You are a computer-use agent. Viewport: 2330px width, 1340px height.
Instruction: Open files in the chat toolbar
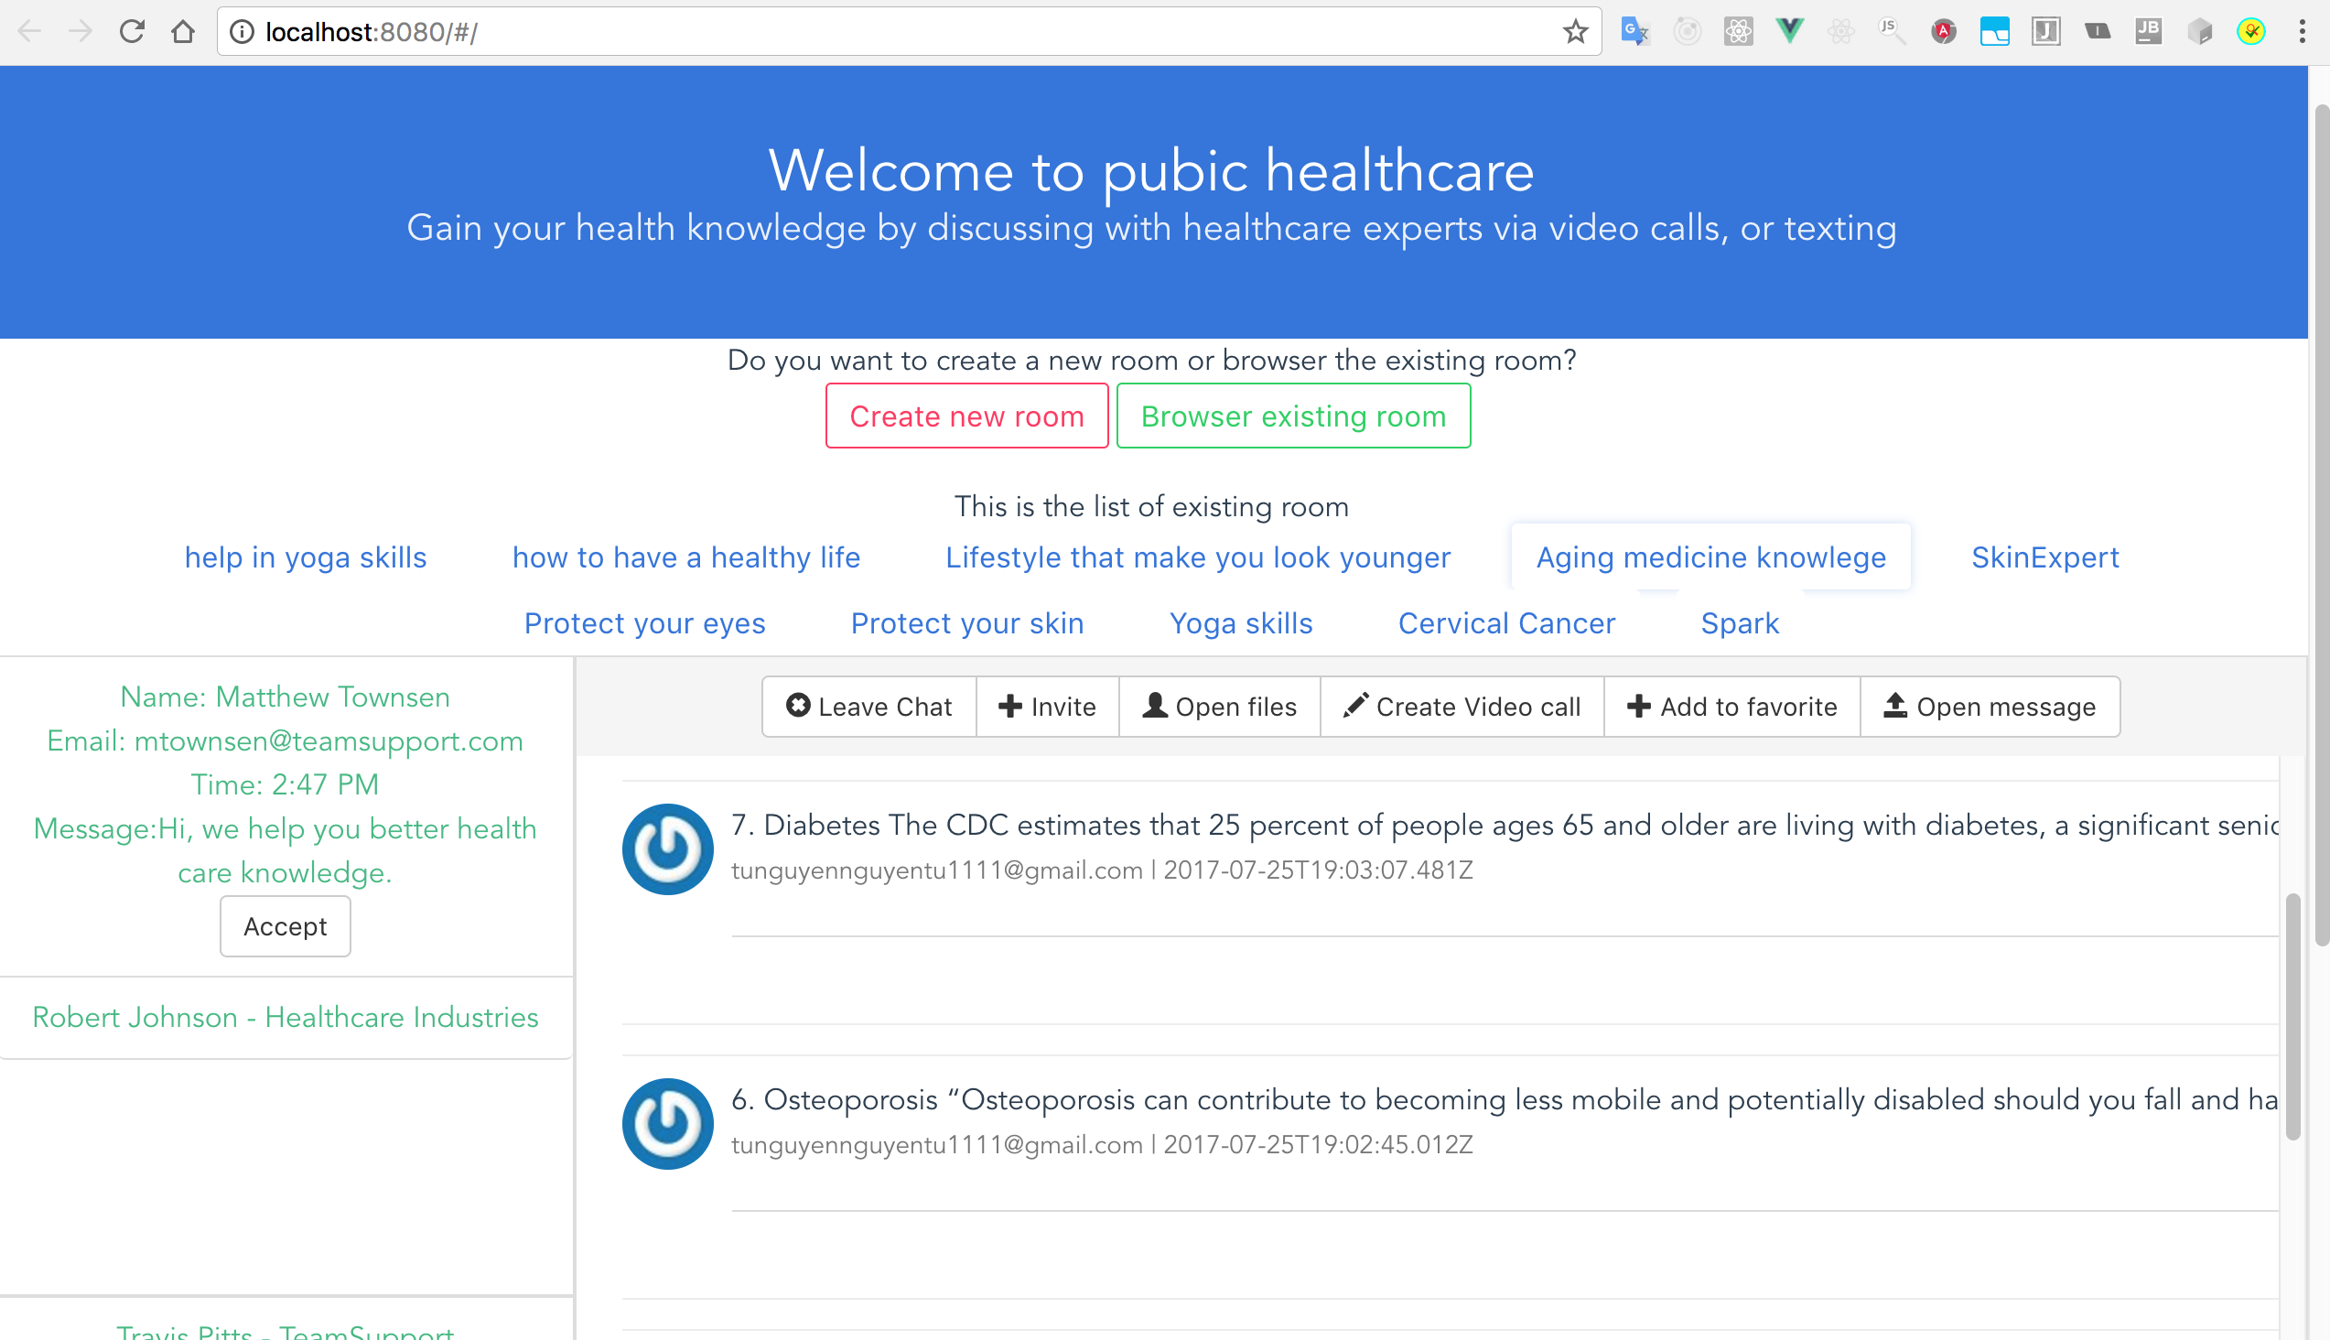coord(1219,707)
